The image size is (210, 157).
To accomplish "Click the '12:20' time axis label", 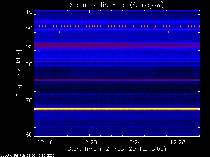I will [x=89, y=143].
